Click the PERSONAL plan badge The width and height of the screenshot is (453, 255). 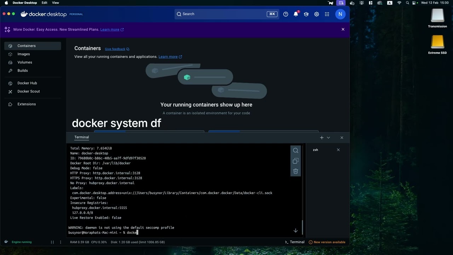(76, 14)
